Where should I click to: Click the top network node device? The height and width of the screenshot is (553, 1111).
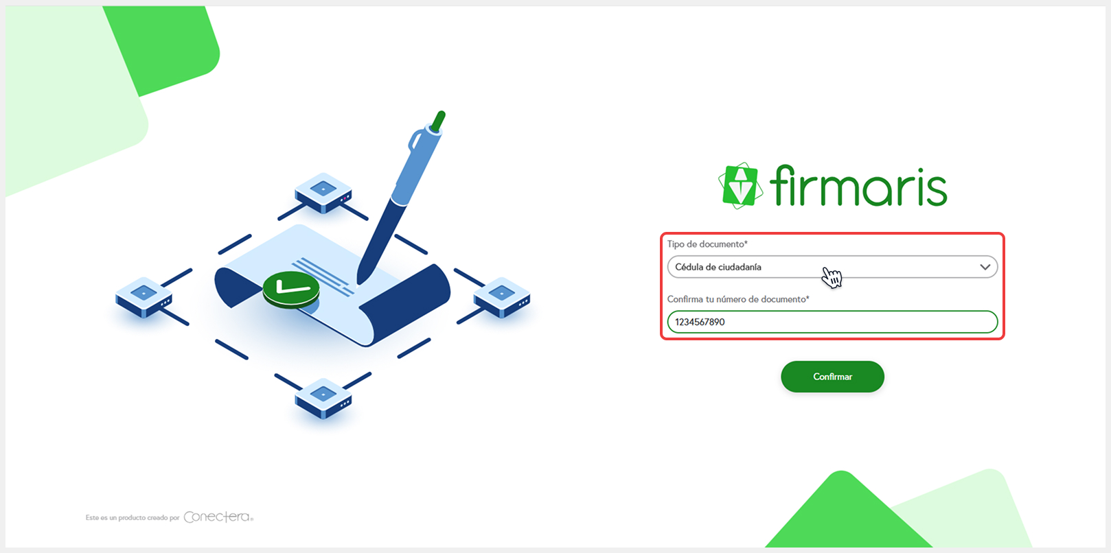(x=323, y=192)
